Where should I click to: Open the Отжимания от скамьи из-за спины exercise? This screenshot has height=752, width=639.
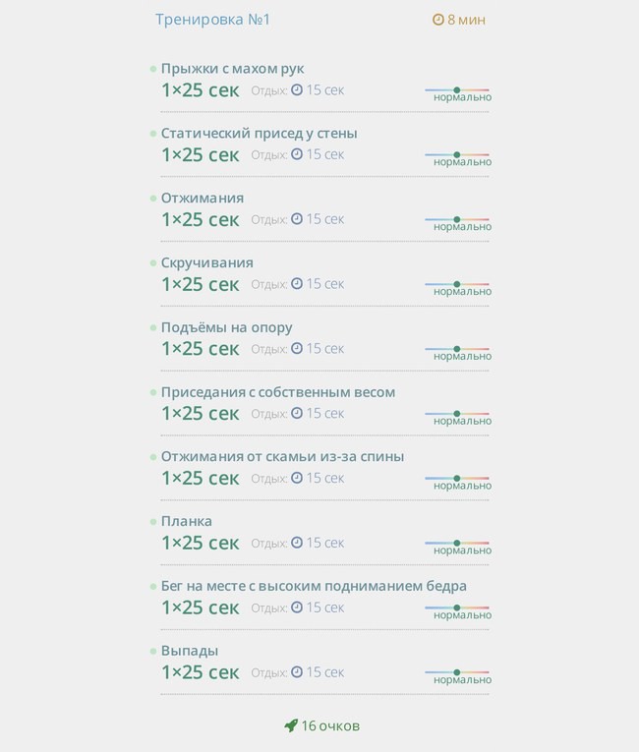[x=282, y=456]
